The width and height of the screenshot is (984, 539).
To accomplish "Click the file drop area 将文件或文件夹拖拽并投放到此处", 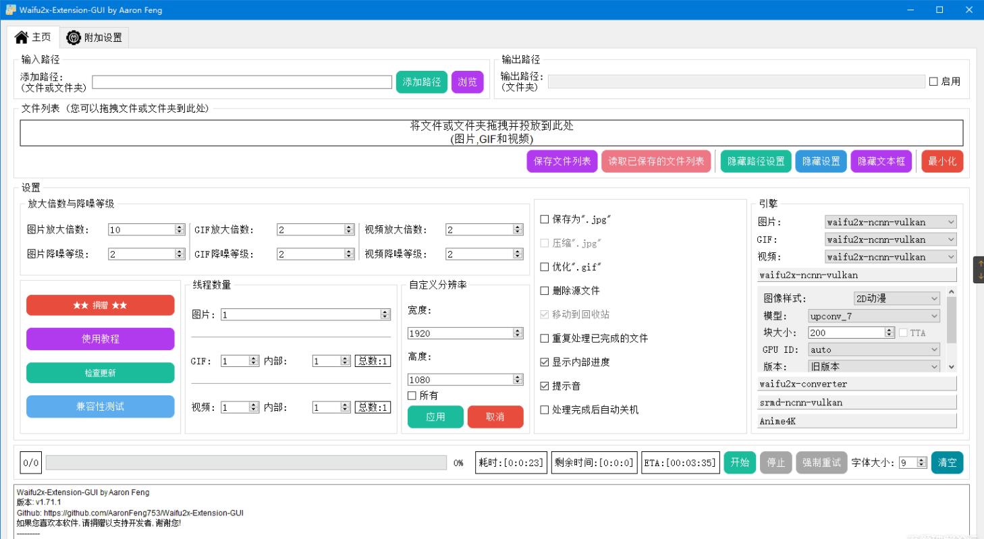I will click(491, 133).
